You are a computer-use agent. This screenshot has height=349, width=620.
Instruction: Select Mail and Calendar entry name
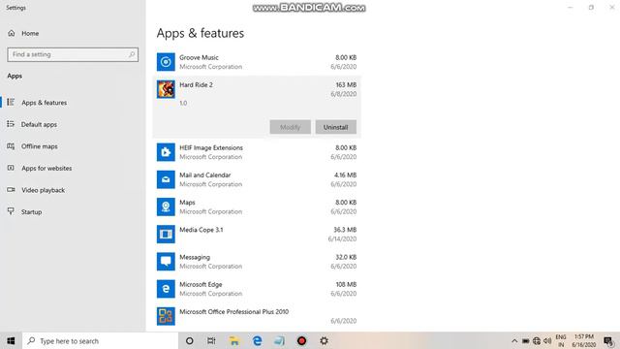[x=204, y=174]
